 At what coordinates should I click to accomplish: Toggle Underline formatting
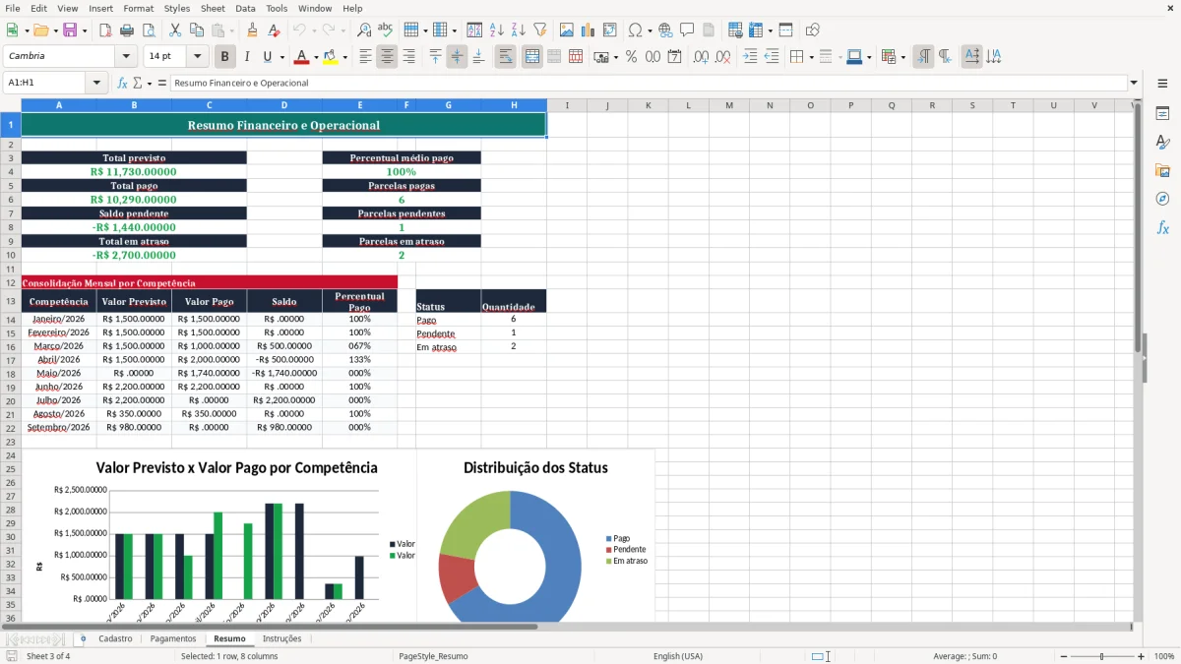(x=268, y=57)
